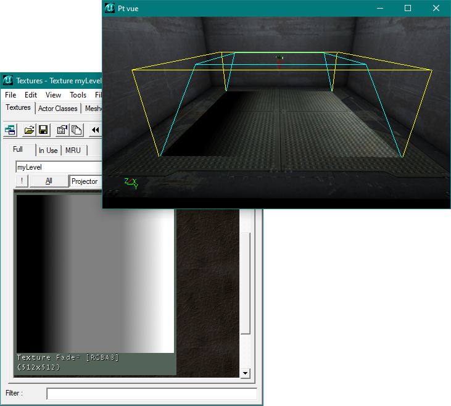Screen dimensions: 451x406
Task: Expand the myLevel package combo box
Action: [x=57, y=167]
